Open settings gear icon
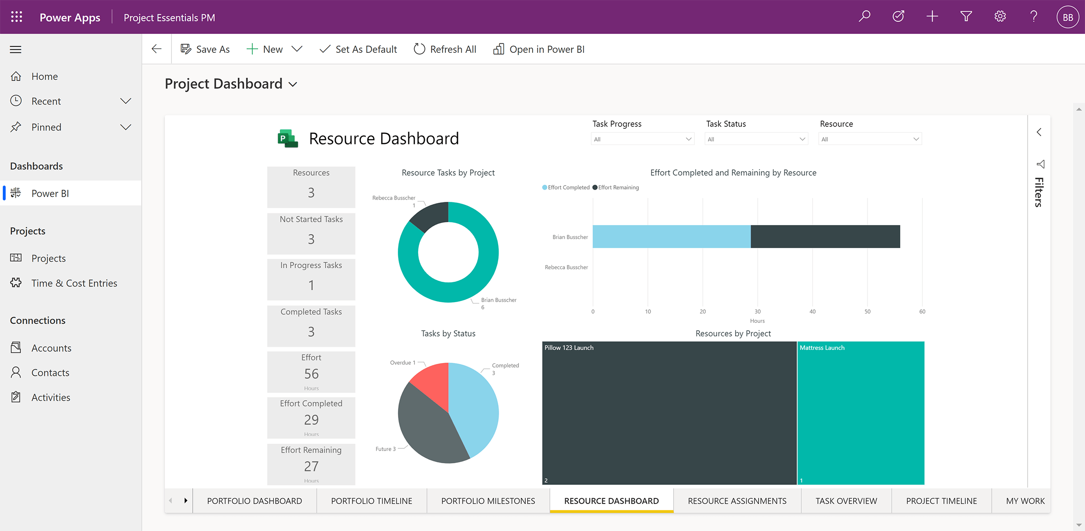1085x531 pixels. tap(1000, 17)
